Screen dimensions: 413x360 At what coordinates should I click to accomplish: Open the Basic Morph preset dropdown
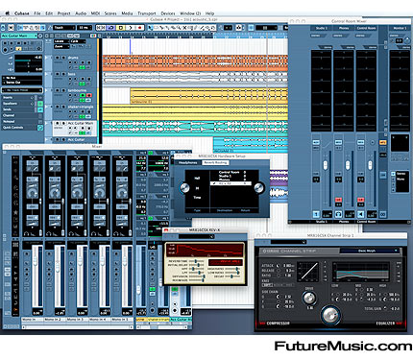[x=370, y=251]
